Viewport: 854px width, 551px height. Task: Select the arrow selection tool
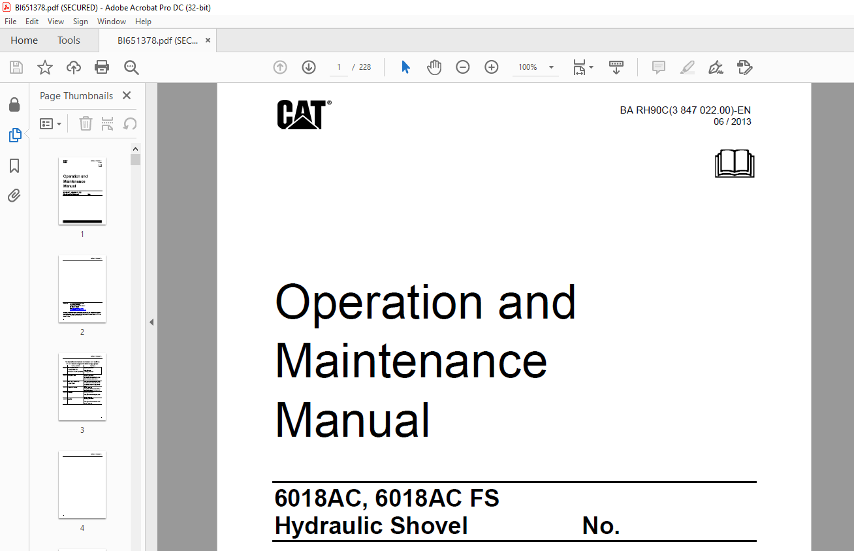(x=405, y=67)
